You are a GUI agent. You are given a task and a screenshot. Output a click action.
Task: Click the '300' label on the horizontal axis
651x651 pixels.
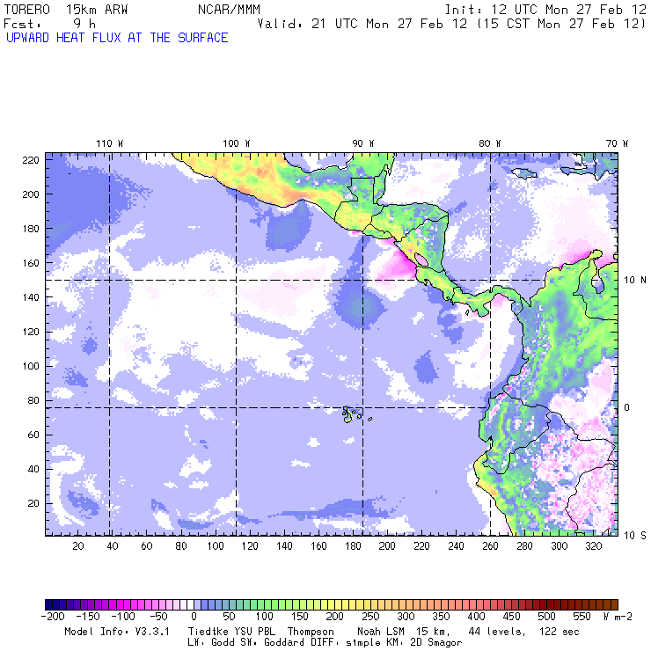click(x=560, y=546)
